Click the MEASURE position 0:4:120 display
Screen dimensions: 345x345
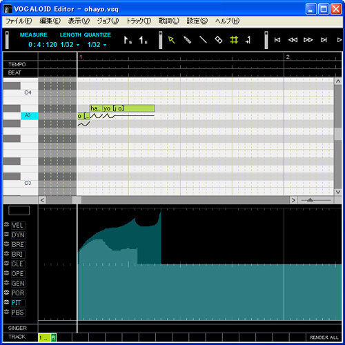[43, 45]
